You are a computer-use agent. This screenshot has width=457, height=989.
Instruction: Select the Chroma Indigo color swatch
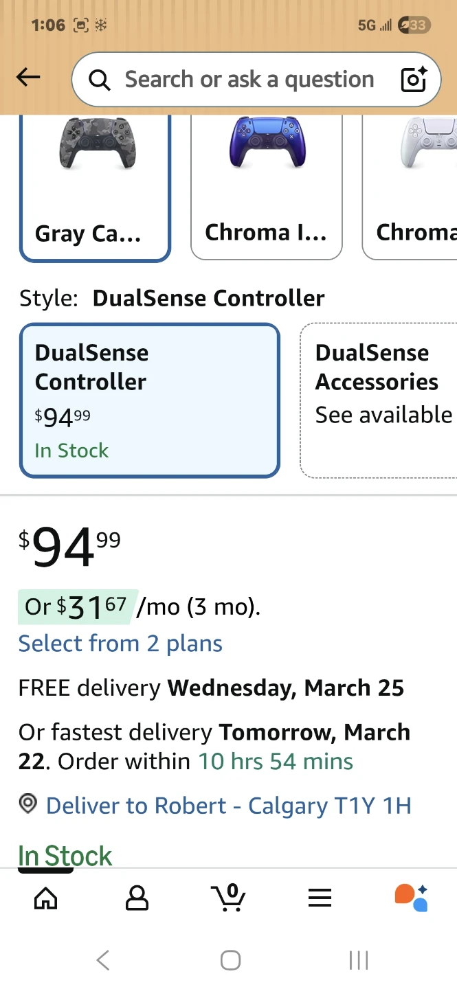pos(266,187)
